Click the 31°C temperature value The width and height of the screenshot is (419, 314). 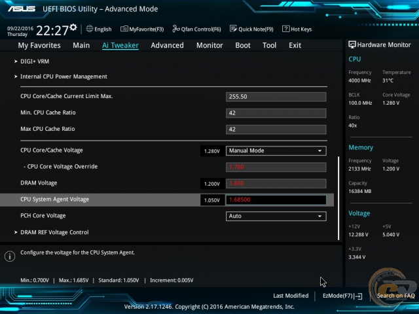tap(388, 80)
